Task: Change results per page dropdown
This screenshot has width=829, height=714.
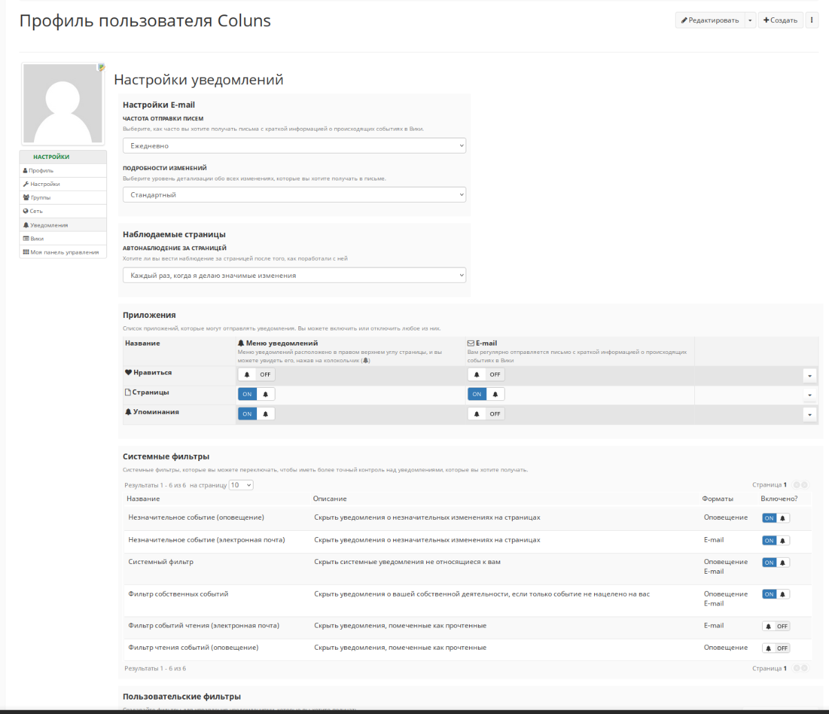Action: click(241, 485)
